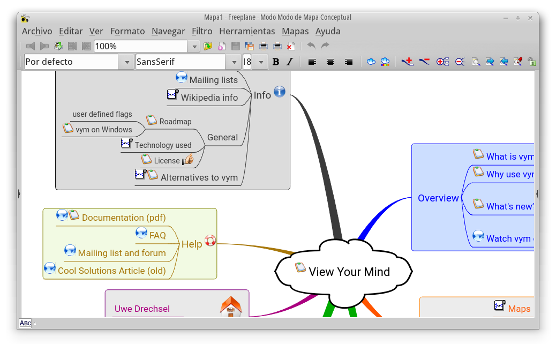Viewport: 556px width, 344px height.
Task: Redo the last undone action
Action: 325,46
